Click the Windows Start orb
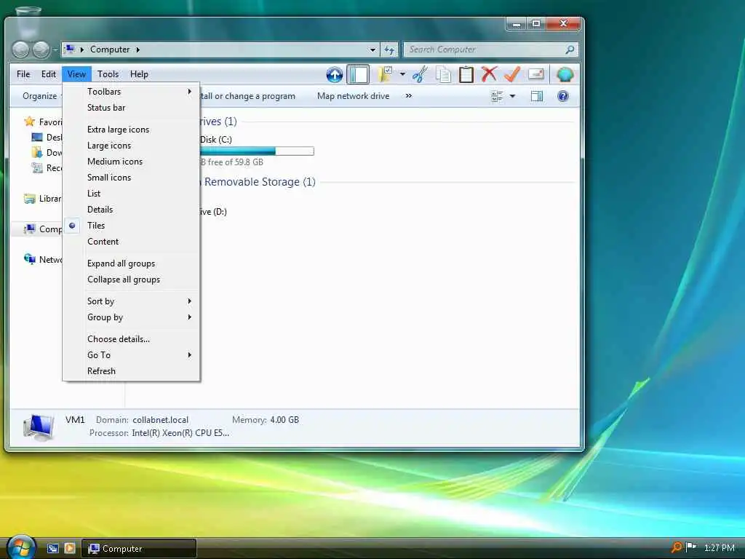Image resolution: width=745 pixels, height=559 pixels. 21,547
